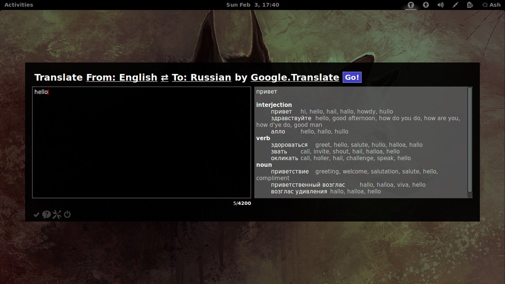Click 'возглас удивления' in results
The width and height of the screenshot is (505, 284).
299,192
